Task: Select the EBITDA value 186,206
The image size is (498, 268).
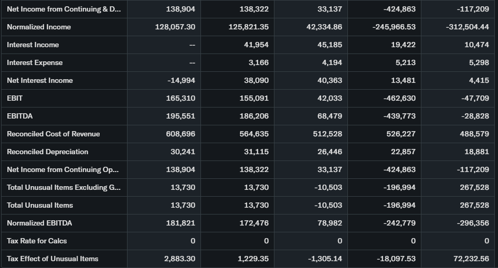Action: (254, 116)
